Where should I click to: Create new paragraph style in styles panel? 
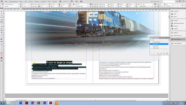click(x=164, y=54)
